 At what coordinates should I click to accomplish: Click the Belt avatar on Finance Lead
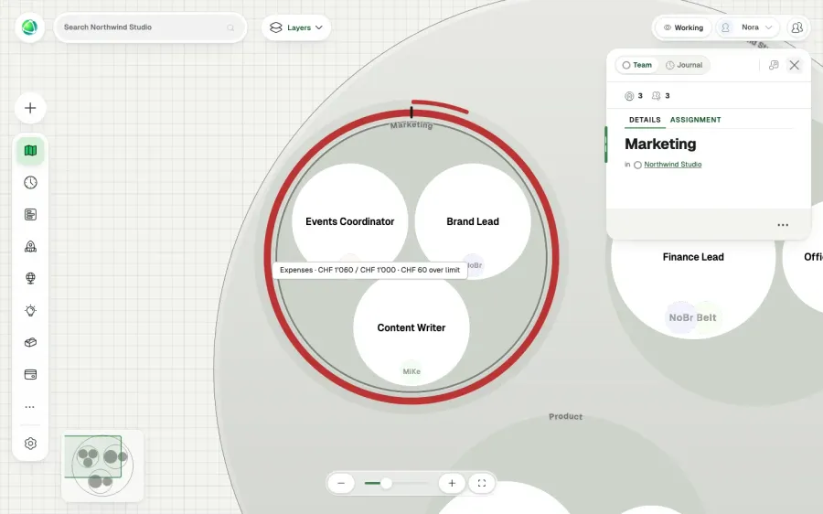point(707,317)
